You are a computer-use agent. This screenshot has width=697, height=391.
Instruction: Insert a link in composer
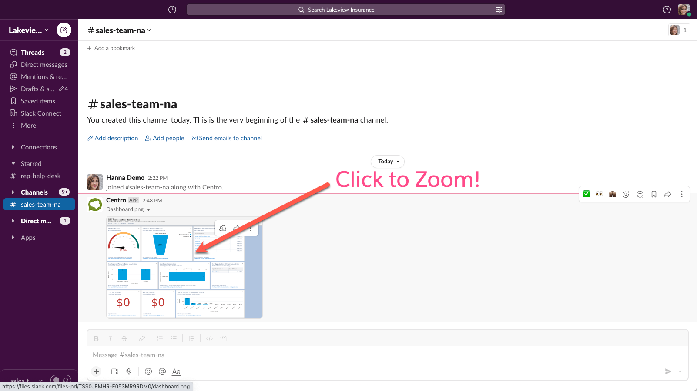pos(142,339)
